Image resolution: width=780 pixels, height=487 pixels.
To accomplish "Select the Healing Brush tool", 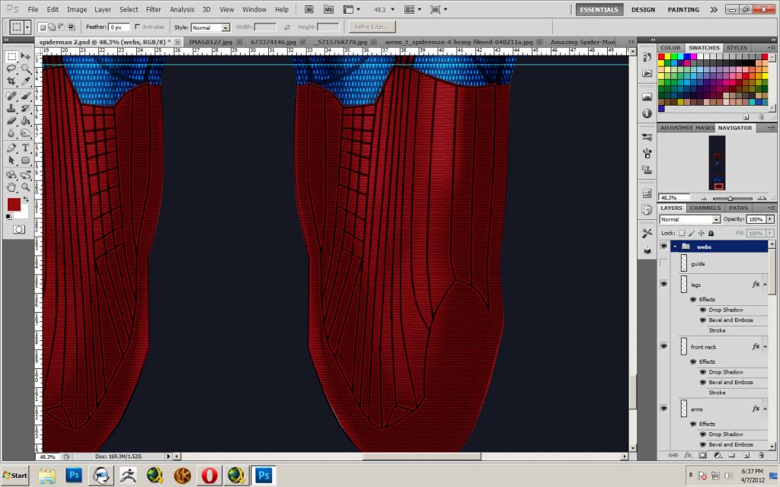I will [11, 96].
